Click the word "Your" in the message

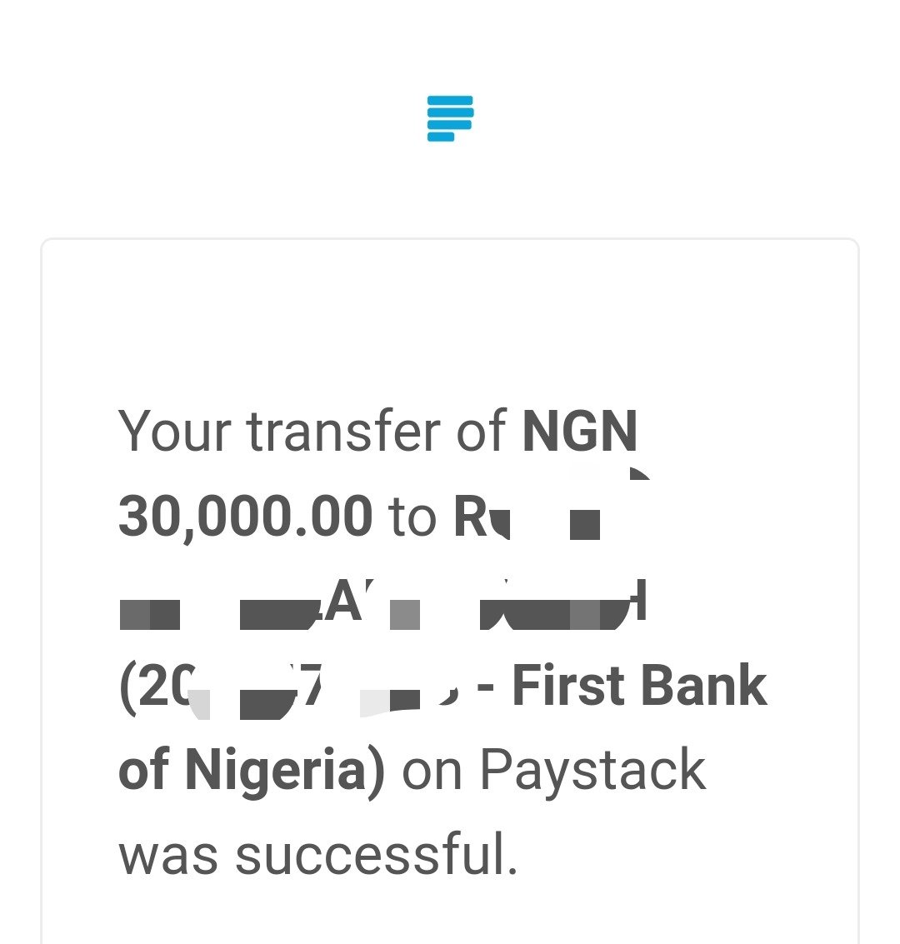[174, 431]
